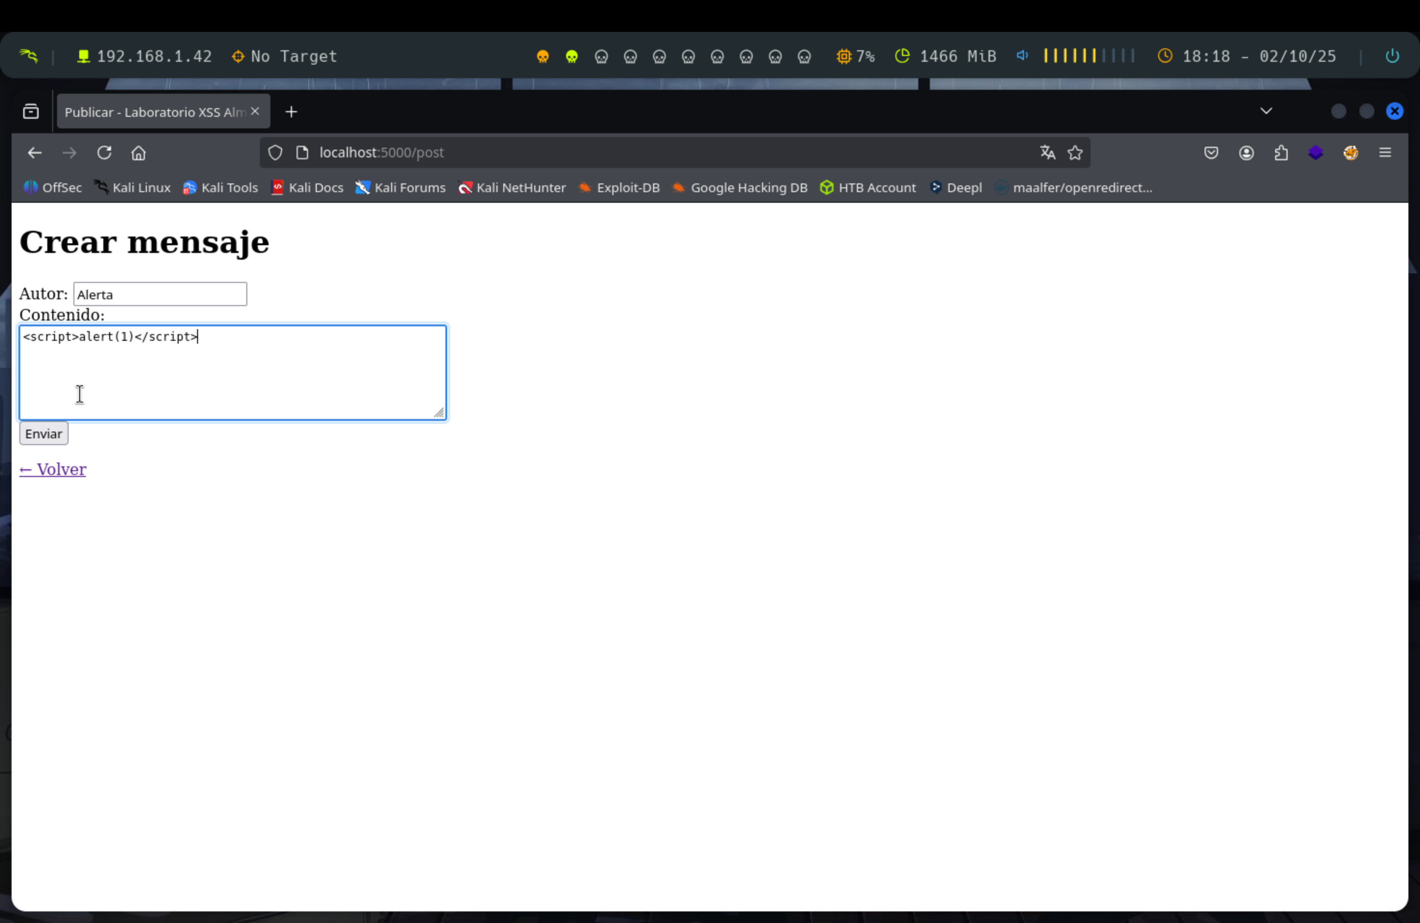Open the recent tabs view button
This screenshot has width=1420, height=923.
coord(31,112)
